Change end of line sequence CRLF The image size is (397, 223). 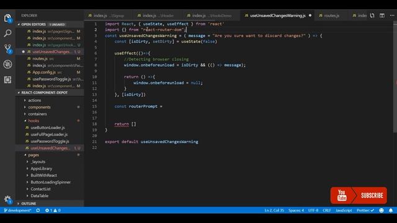(327, 210)
